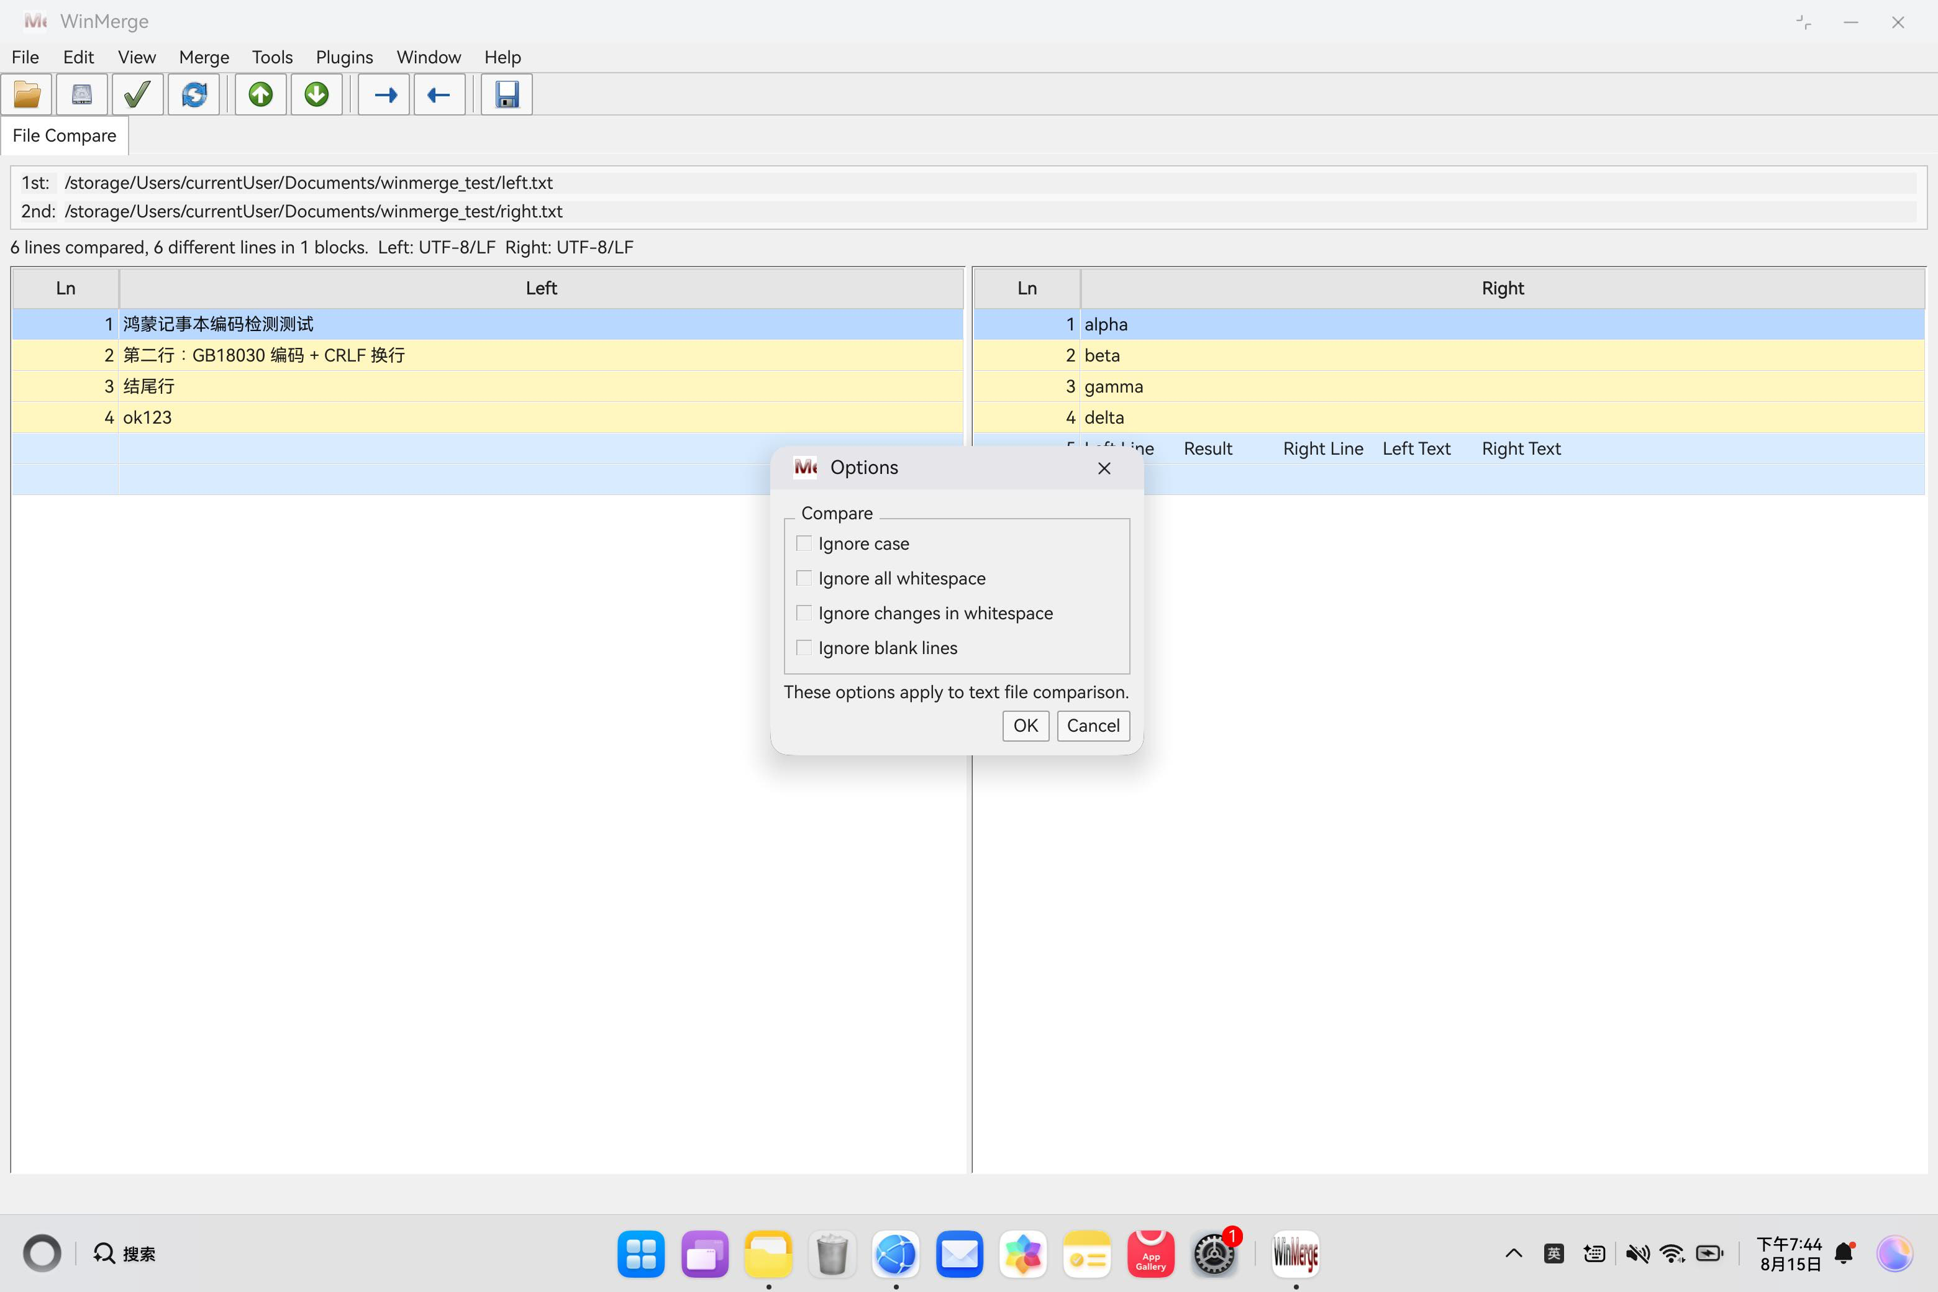Click the circular home button on taskbar

[42, 1254]
